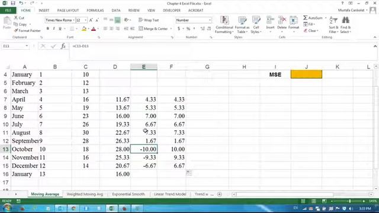Click the Insert Function fx button

tap(63, 46)
